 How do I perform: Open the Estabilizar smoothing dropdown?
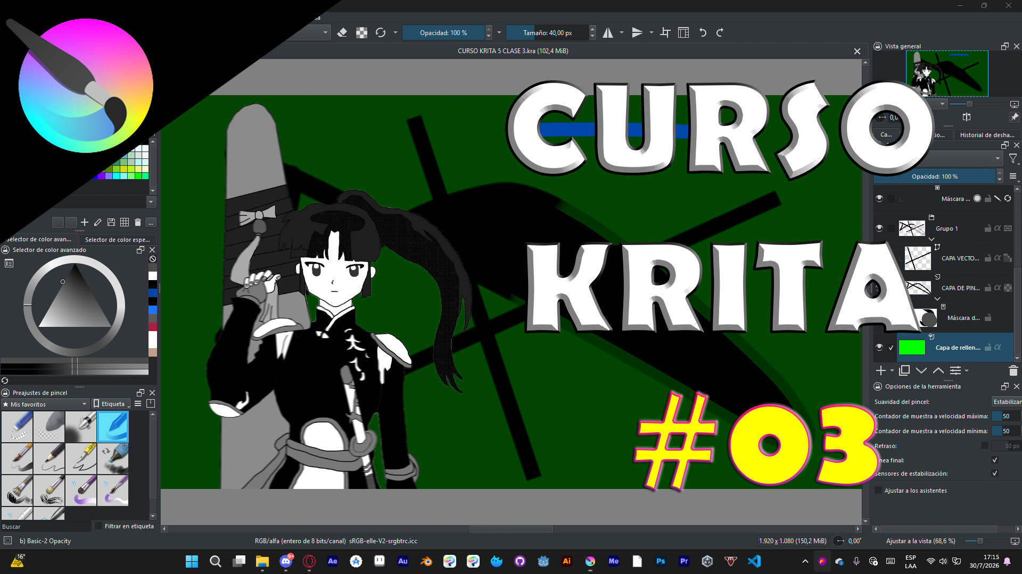[x=1007, y=402]
